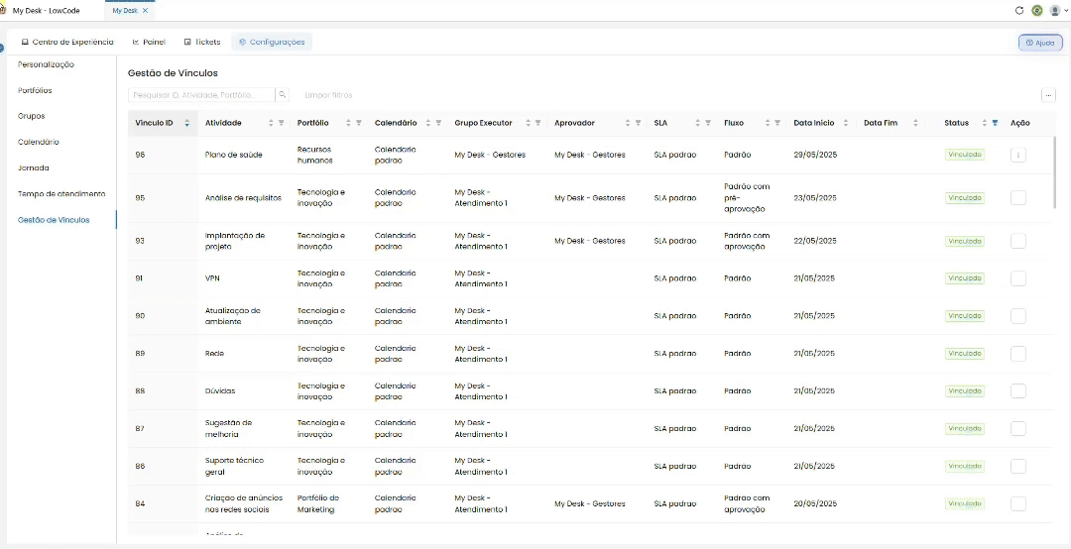Open the active Status column filter
Viewport: 1071px width, 549px height.
[x=996, y=124]
